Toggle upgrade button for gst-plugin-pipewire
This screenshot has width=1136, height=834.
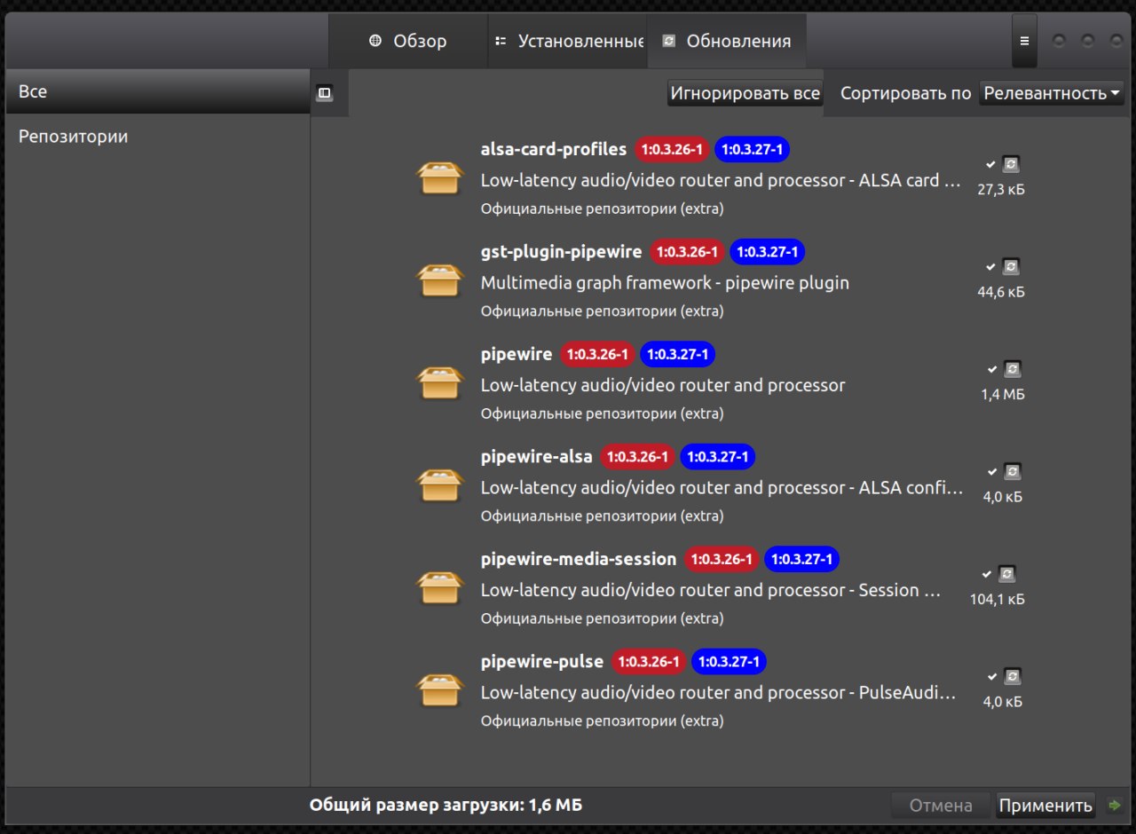tap(1011, 266)
